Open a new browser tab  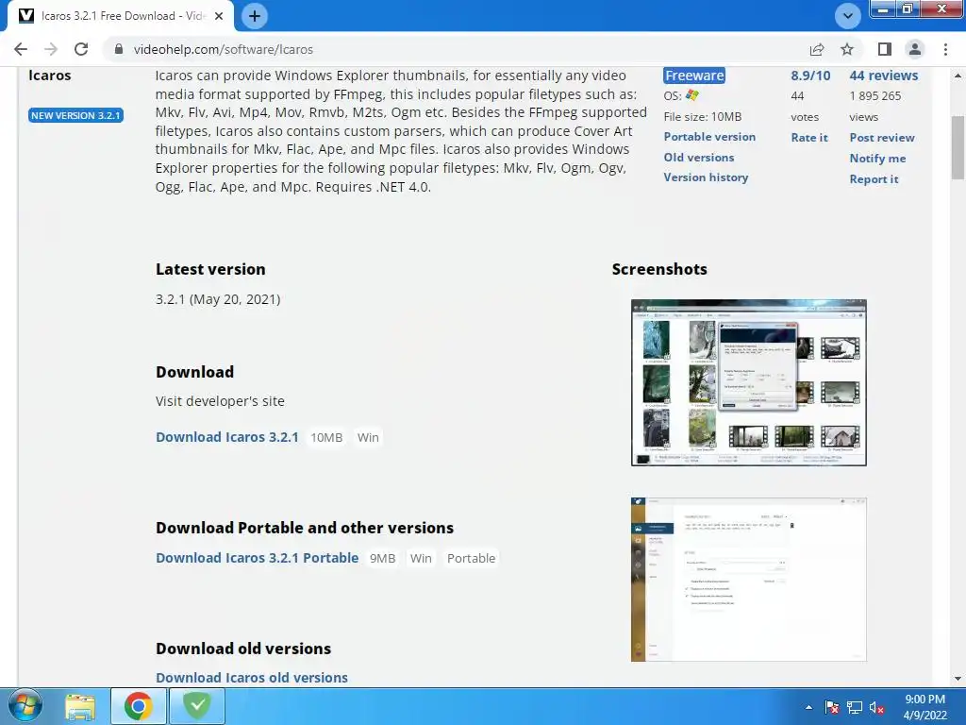[255, 16]
